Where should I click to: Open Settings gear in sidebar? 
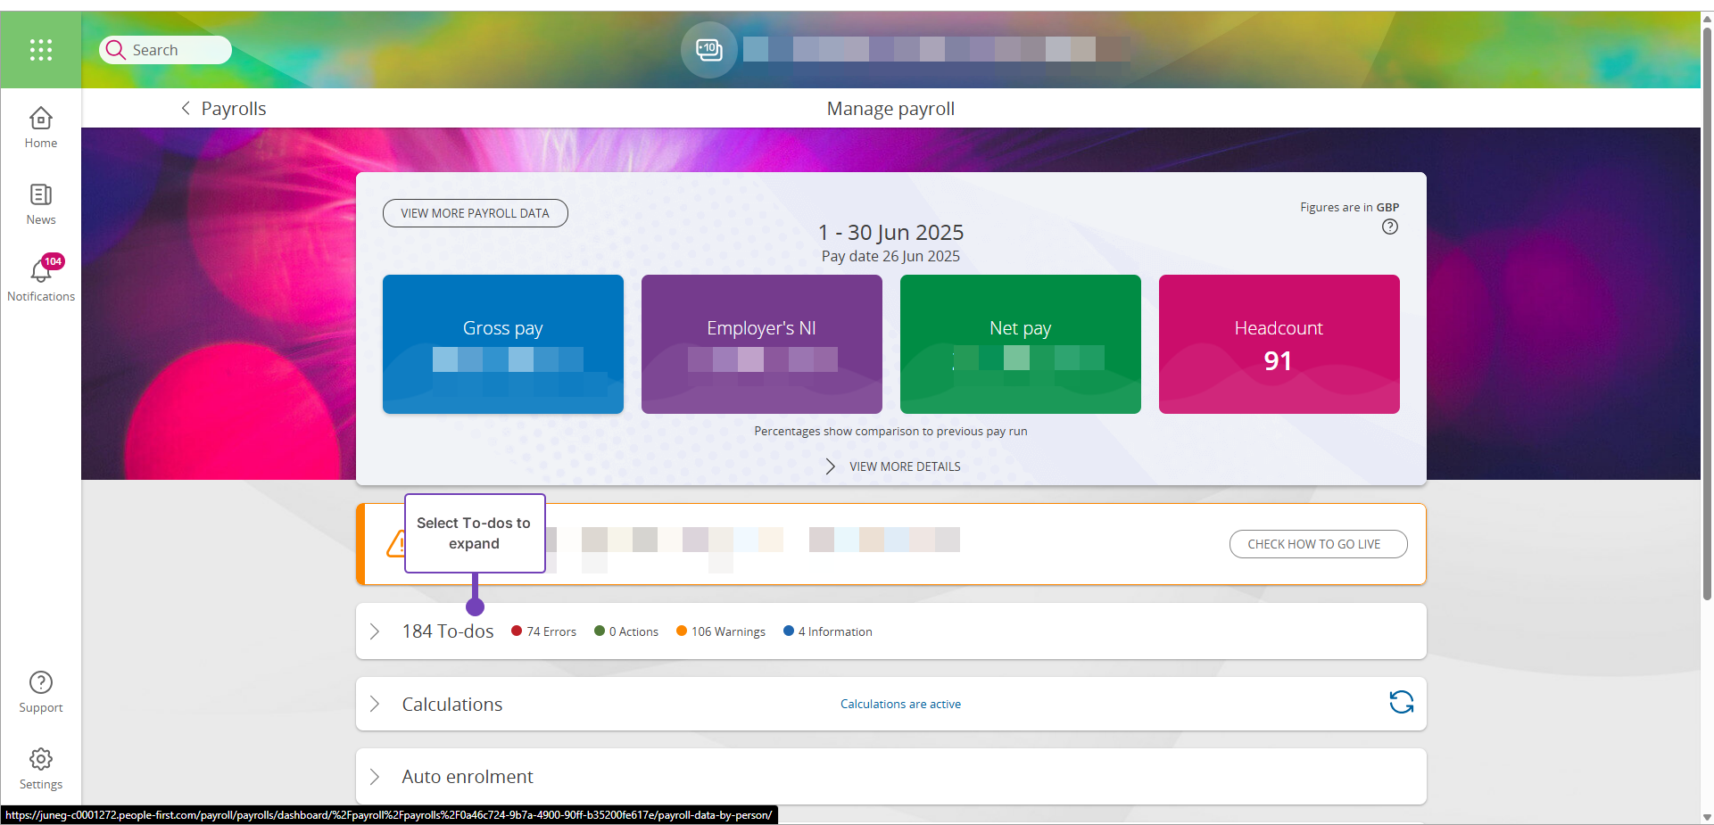[41, 769]
